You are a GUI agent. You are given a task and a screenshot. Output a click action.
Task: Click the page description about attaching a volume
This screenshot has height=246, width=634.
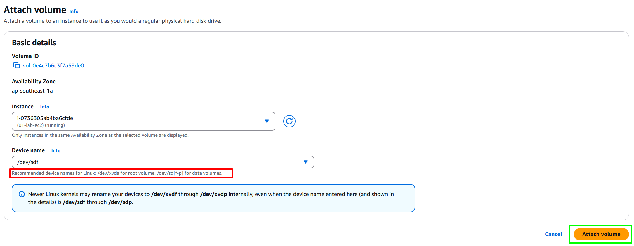[112, 21]
